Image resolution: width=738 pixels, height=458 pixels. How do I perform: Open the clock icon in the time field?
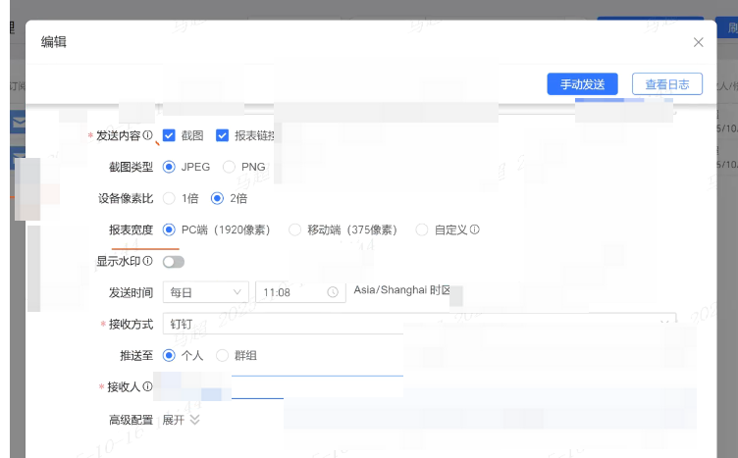point(333,292)
